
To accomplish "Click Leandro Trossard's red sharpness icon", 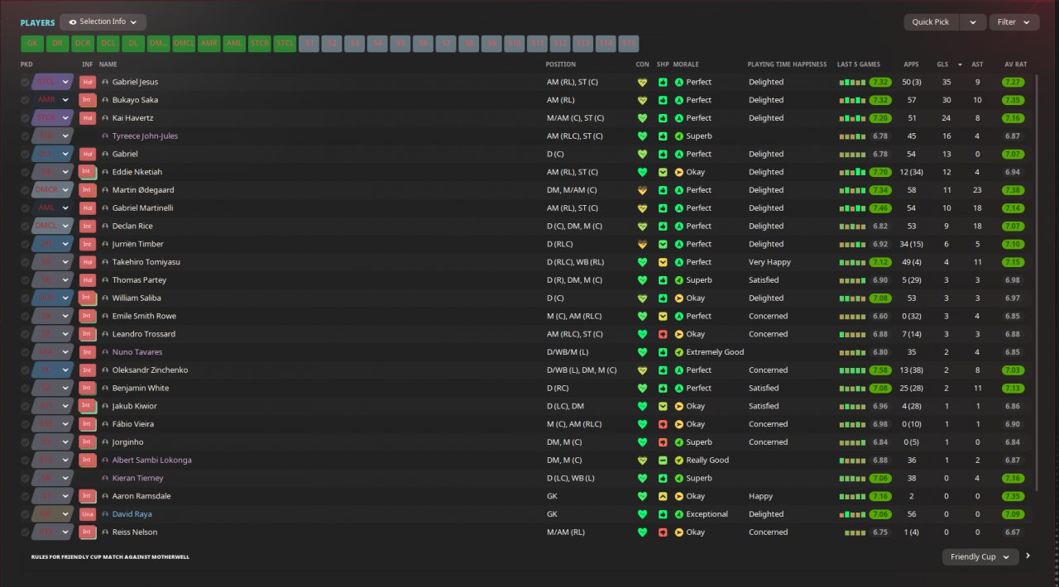I will pyautogui.click(x=663, y=334).
